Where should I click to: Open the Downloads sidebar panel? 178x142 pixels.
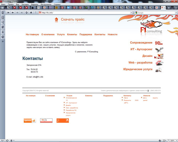click(x=3, y=32)
